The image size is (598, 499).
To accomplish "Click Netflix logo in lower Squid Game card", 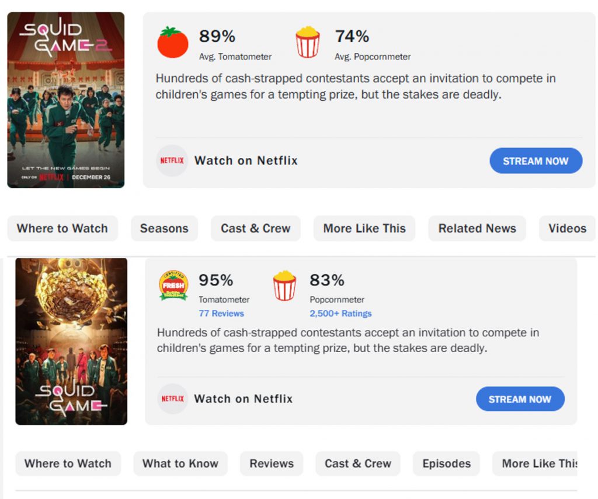I will [x=172, y=399].
